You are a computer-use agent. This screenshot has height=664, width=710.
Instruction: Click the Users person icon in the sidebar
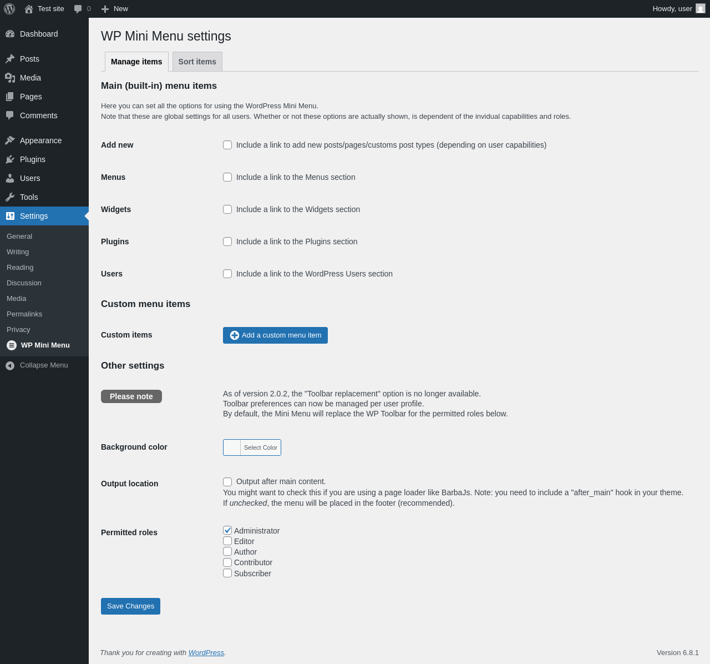tap(10, 178)
